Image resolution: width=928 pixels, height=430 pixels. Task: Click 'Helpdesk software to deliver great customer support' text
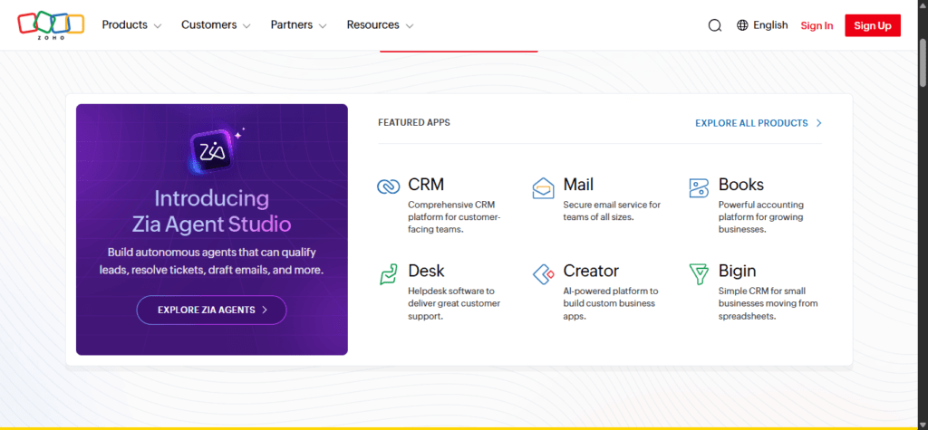coord(454,303)
